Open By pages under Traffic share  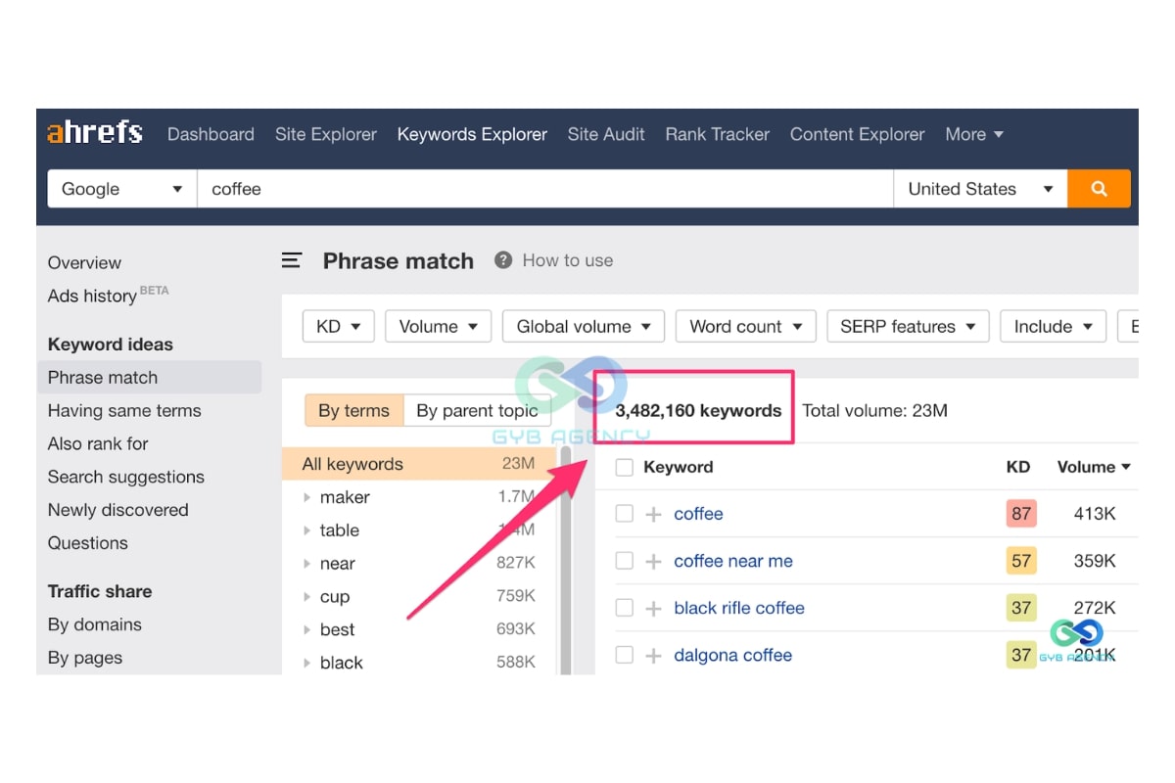[85, 658]
